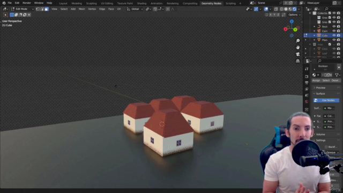
Task: Open the Window menu
Action: coord(39,3)
